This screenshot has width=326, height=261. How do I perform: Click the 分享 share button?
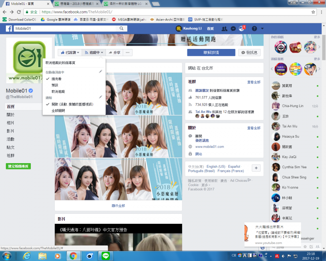click(x=115, y=53)
